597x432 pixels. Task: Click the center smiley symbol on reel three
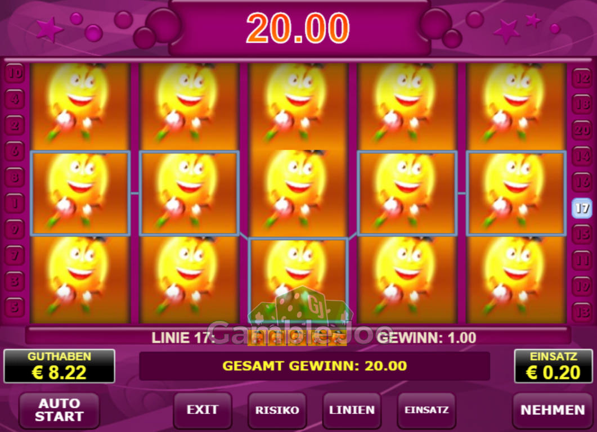click(298, 193)
